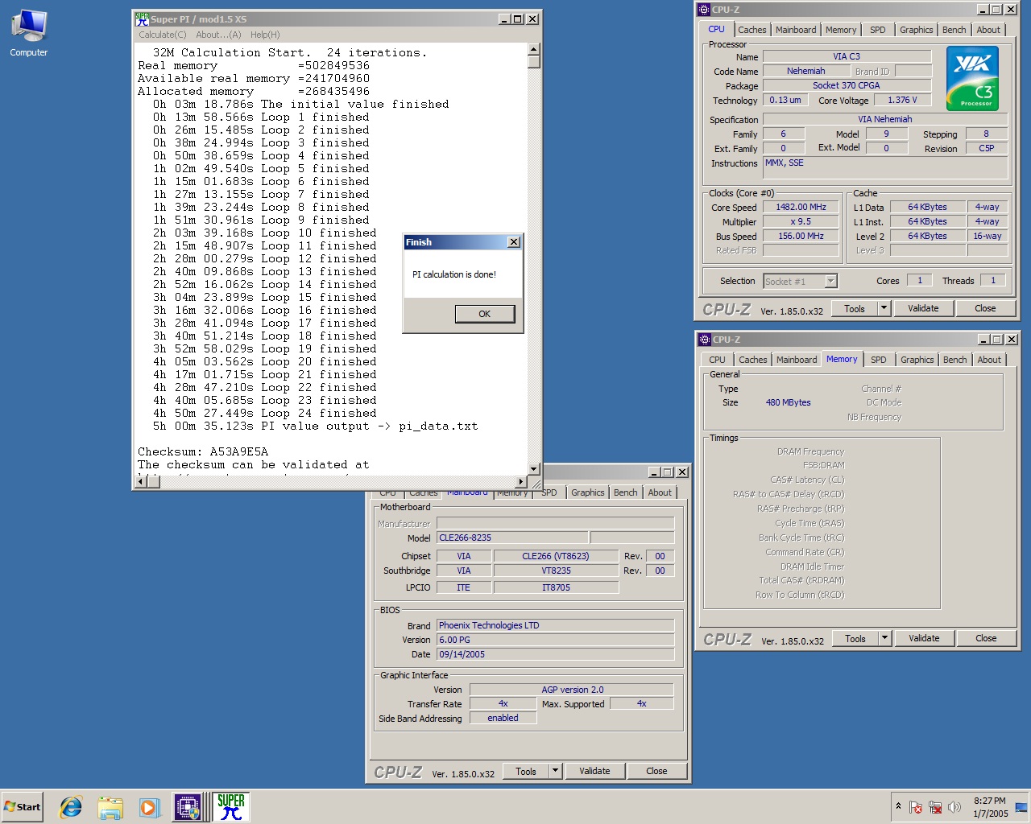Click the Show desktop tray button
This screenshot has width=1031, height=824.
[1022, 807]
